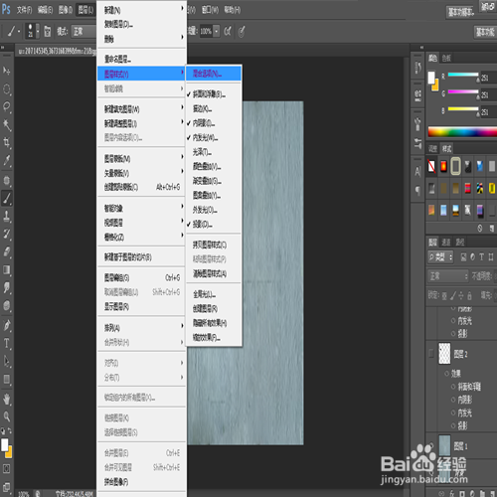Select the Elliptical Marquee tool
Image resolution: width=497 pixels, height=497 pixels.
[x=6, y=88]
